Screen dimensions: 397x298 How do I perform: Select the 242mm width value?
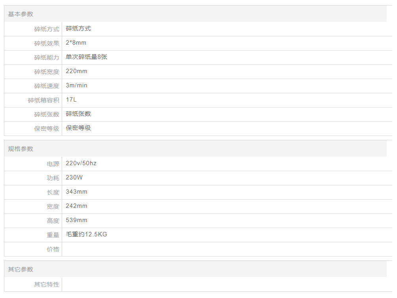click(77, 206)
